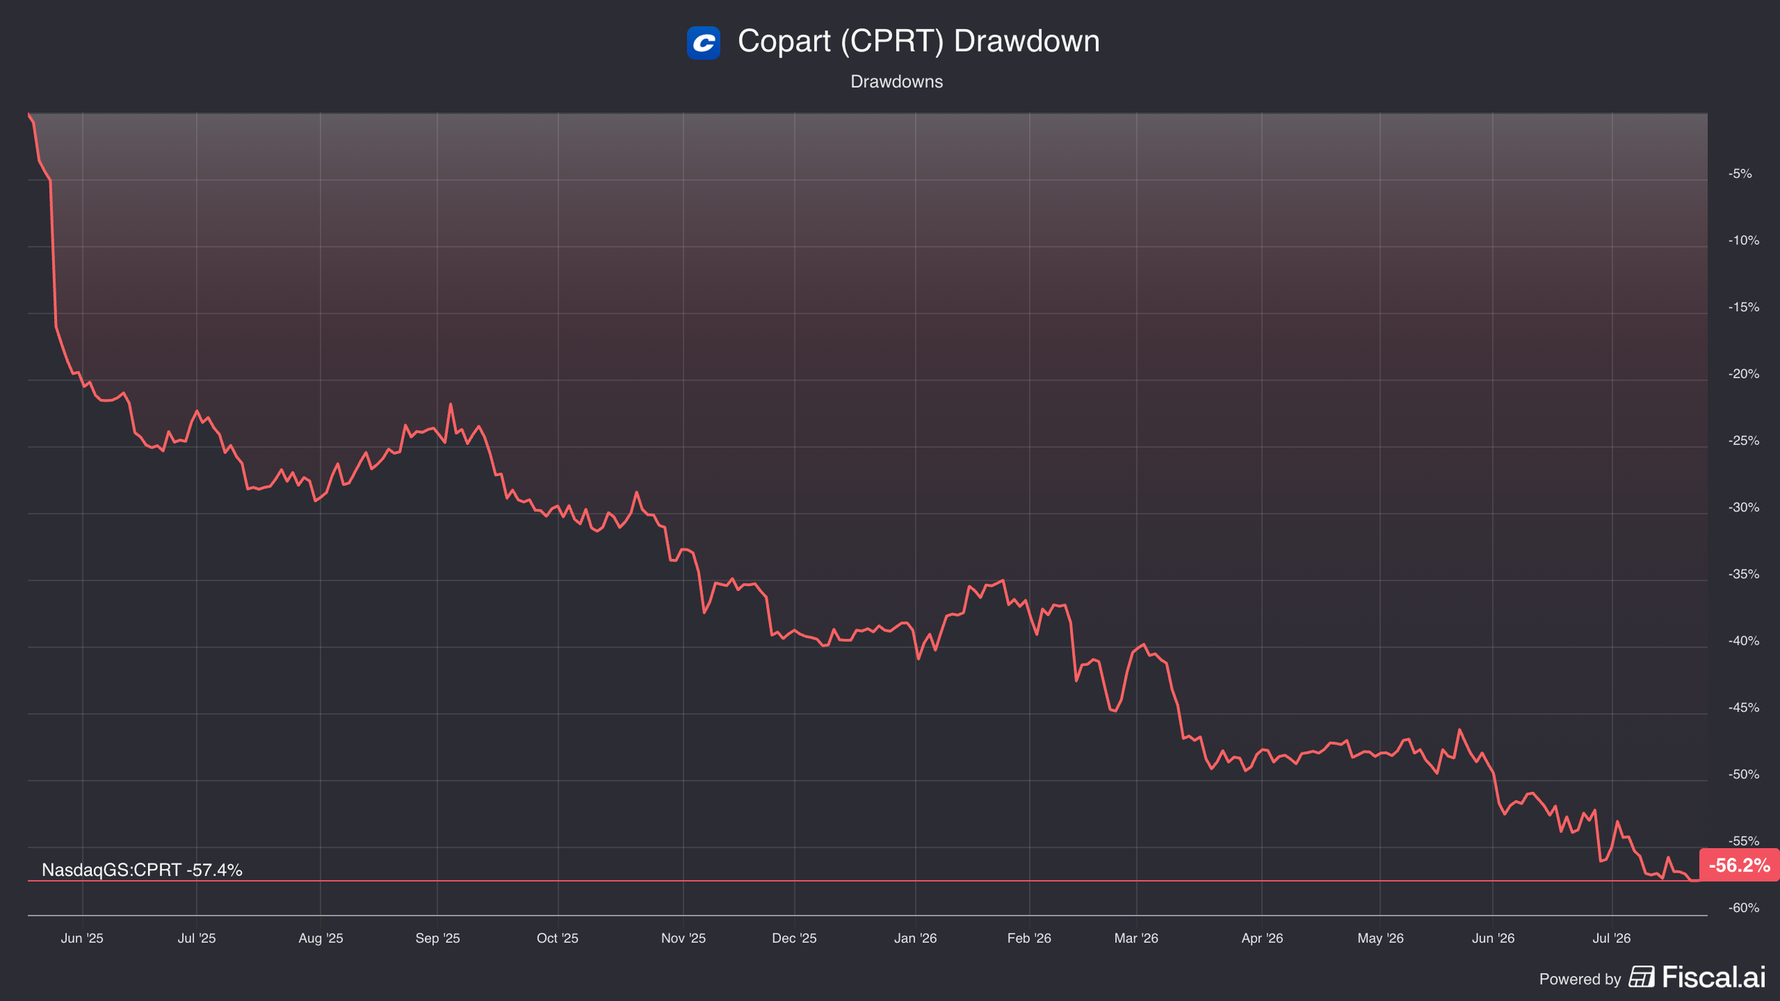Click the Feb '26 x-axis label

click(1029, 938)
